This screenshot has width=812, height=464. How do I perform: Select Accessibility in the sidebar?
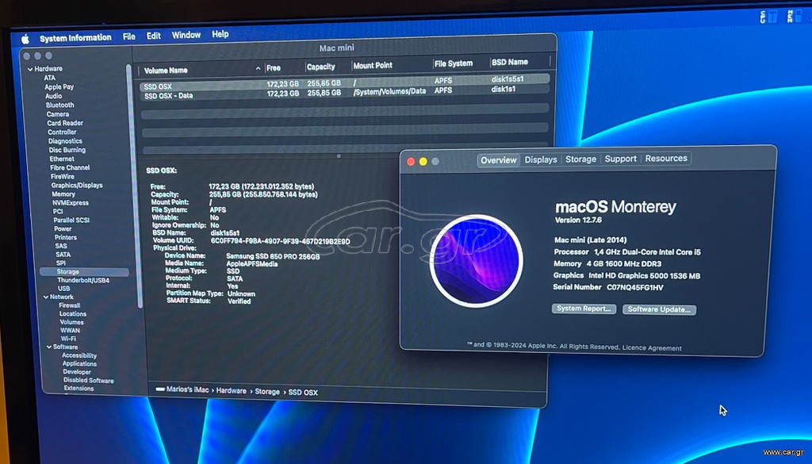click(x=79, y=356)
